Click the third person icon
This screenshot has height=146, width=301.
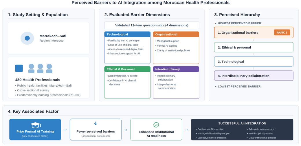point(49,69)
